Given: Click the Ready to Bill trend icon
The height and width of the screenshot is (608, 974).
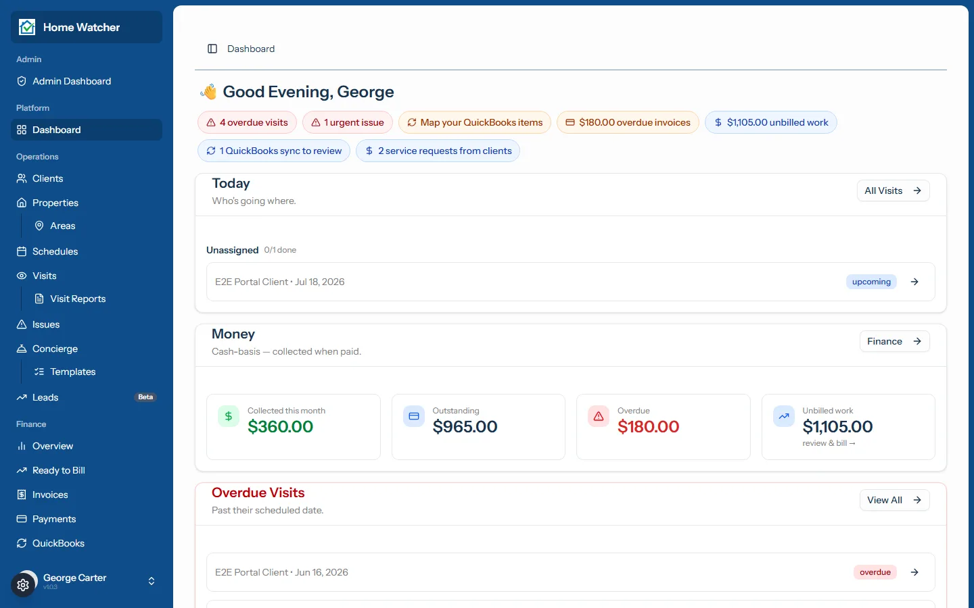Looking at the screenshot, I should 22,470.
